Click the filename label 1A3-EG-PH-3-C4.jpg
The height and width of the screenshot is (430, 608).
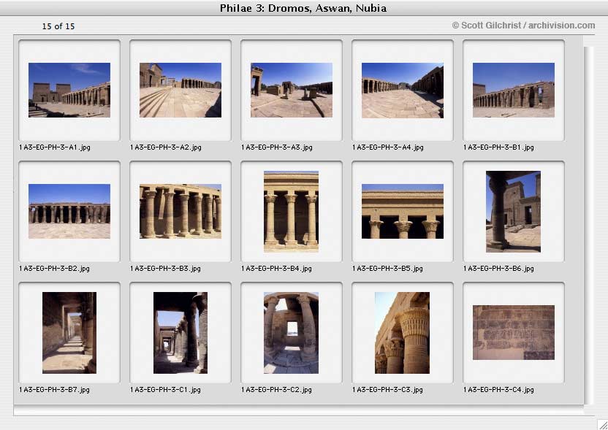point(498,390)
